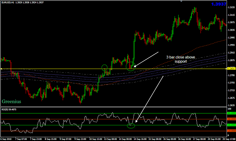Image resolution: width=236 pixels, height=141 pixels.
Task: Click the large blue 1.3937 price display
Action: (219, 4)
